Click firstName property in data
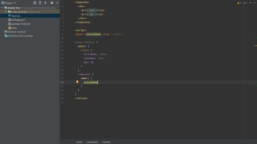The image size is (257, 144). pyautogui.click(x=90, y=54)
